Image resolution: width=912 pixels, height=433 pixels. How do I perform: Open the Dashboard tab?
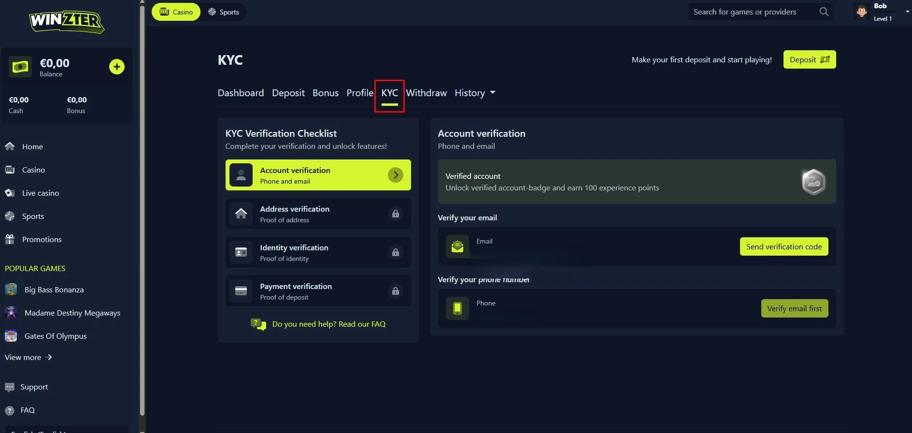pos(241,93)
